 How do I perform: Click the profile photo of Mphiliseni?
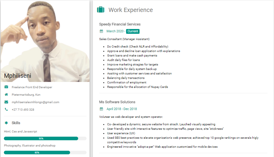45,41
